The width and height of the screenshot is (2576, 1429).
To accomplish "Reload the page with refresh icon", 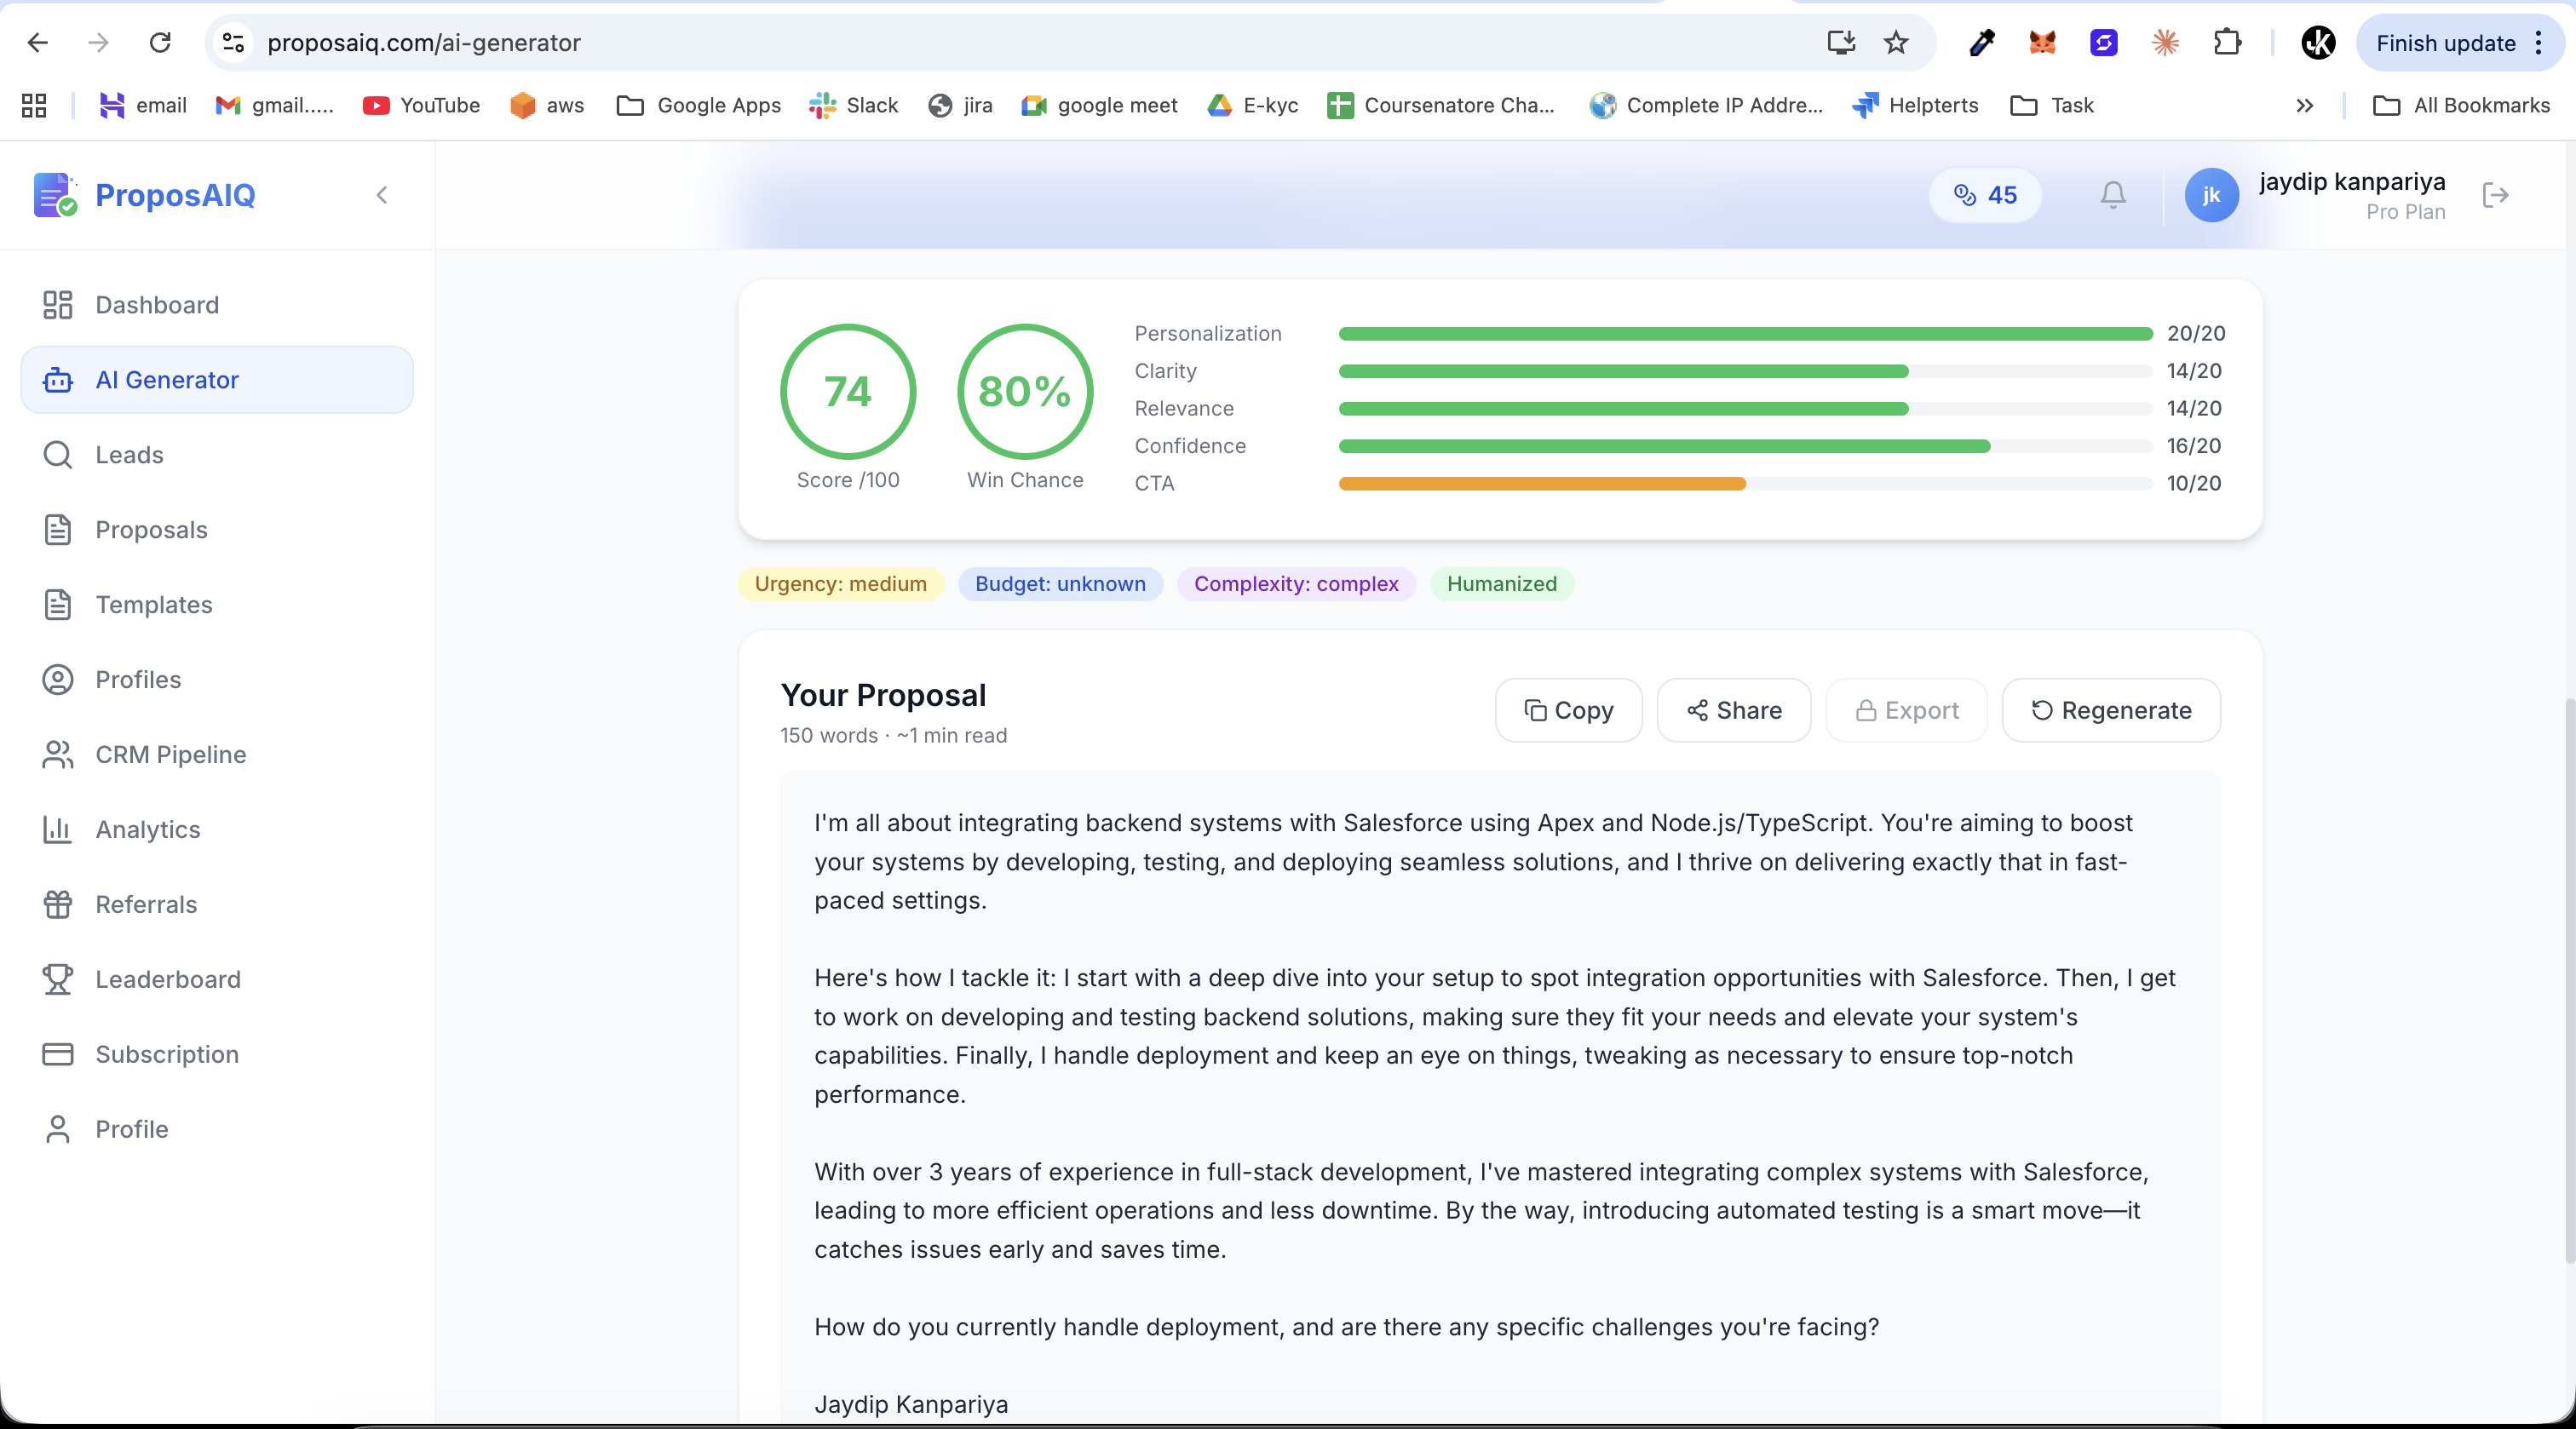I will 160,43.
